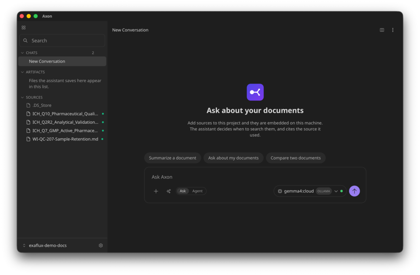Open the three-dot more options menu
The height and width of the screenshot is (275, 420).
(393, 30)
